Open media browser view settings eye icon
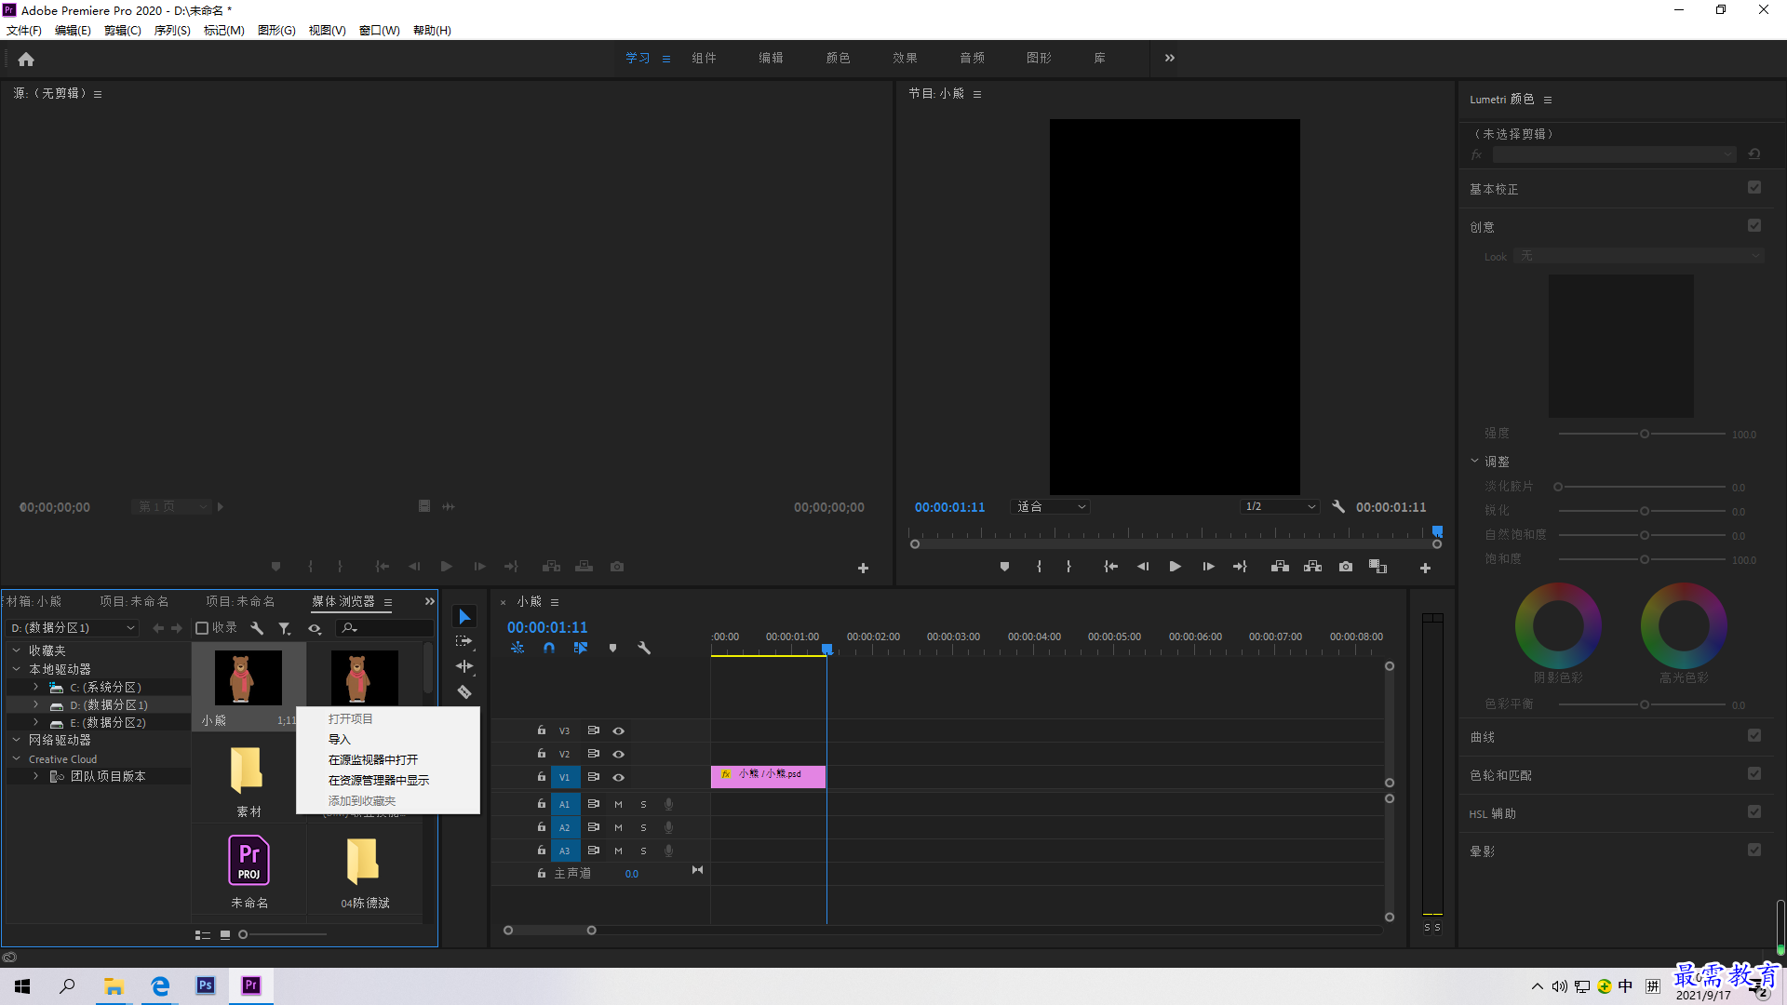This screenshot has height=1005, width=1787. pos(316,629)
